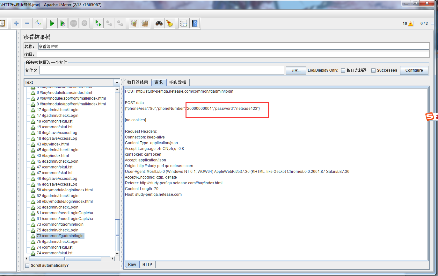Click 'Content-Length: 70' header line
438x276 pixels.
(x=142, y=189)
